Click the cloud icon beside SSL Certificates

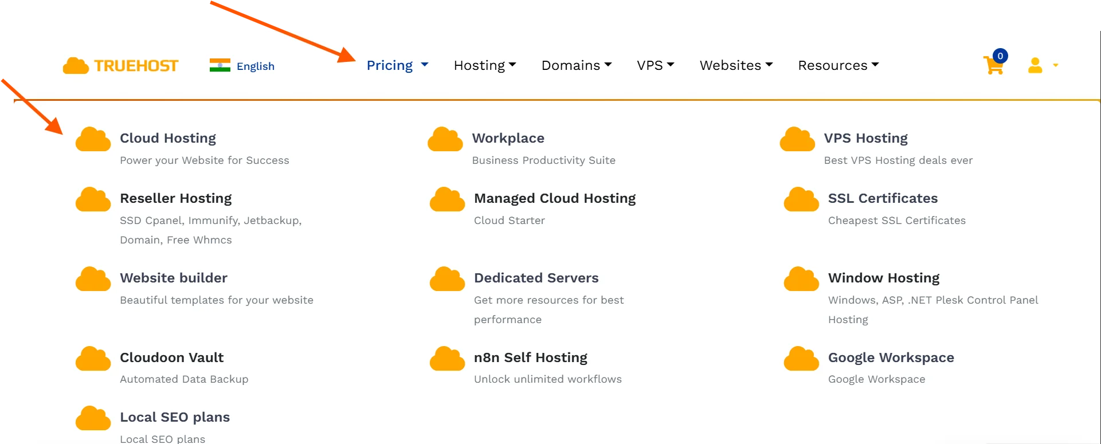[x=801, y=199]
